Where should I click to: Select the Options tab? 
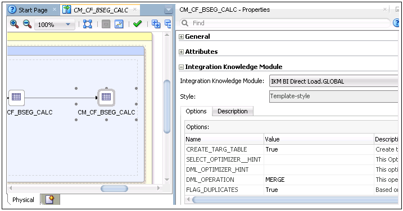click(196, 111)
